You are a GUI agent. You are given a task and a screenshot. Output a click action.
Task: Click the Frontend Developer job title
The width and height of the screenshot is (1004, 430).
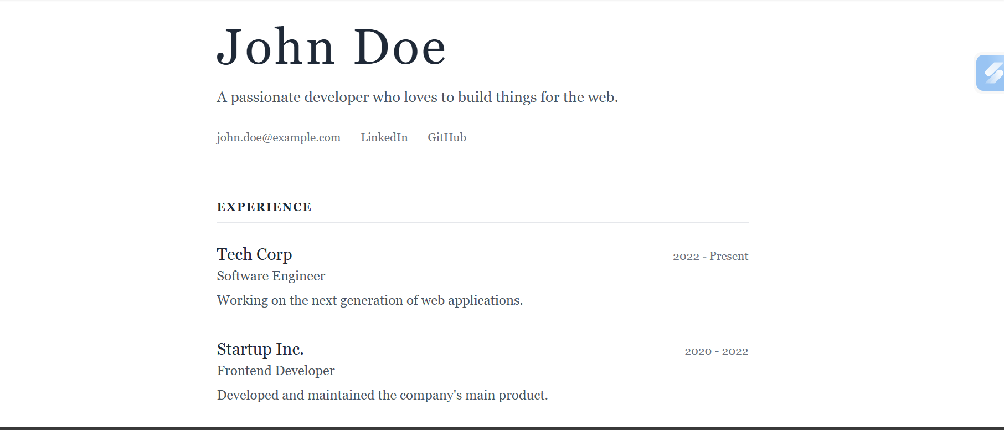tap(275, 371)
